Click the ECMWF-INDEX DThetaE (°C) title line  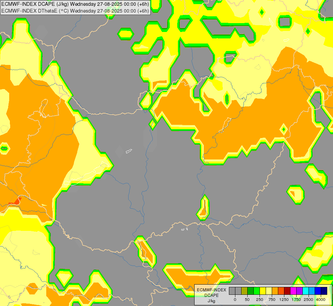(x=75, y=11)
